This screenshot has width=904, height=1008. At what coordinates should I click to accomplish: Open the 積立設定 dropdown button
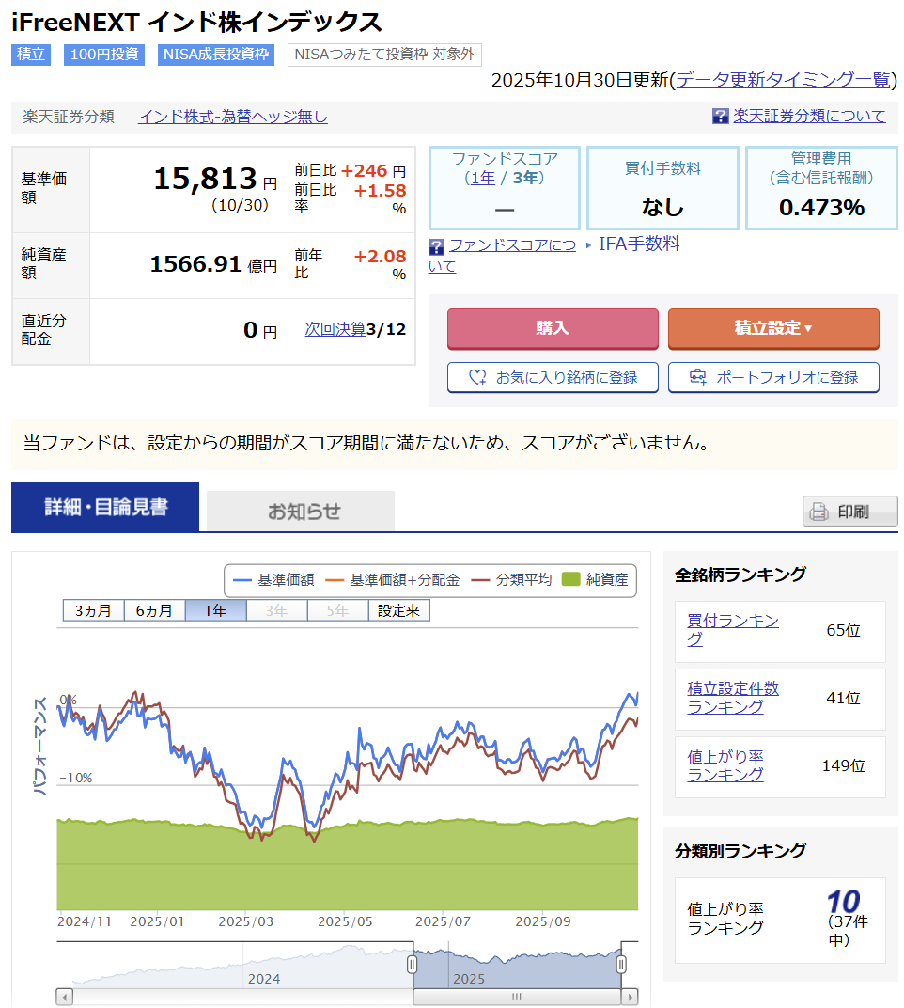[772, 328]
